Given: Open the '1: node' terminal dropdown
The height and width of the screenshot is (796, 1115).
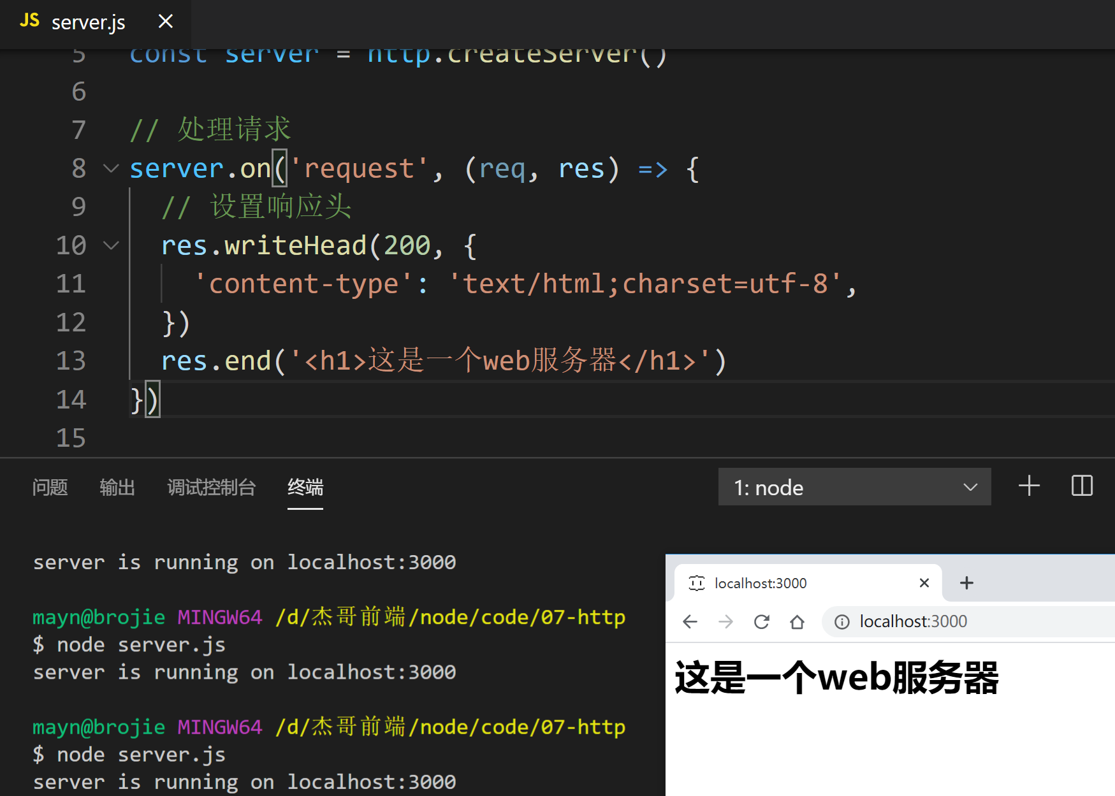Looking at the screenshot, I should pos(854,487).
